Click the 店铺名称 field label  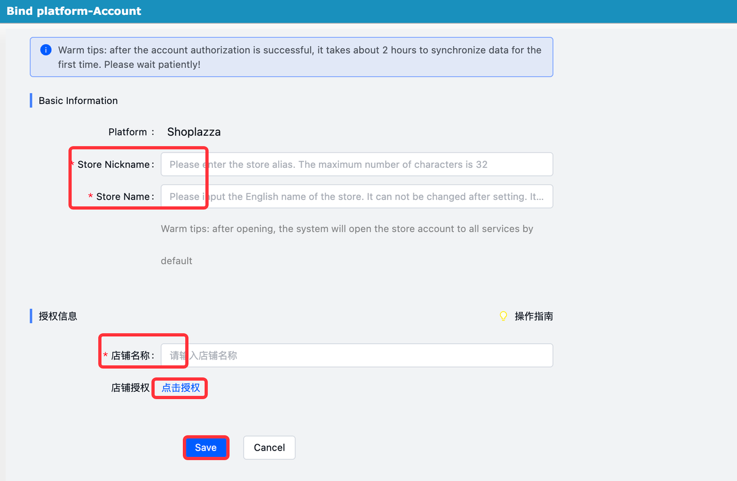[x=131, y=356]
